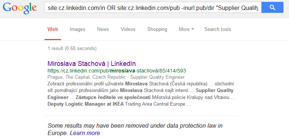289x138 pixels.
Task: Expand the More search categories dropdown
Action: pyautogui.click(x=186, y=29)
